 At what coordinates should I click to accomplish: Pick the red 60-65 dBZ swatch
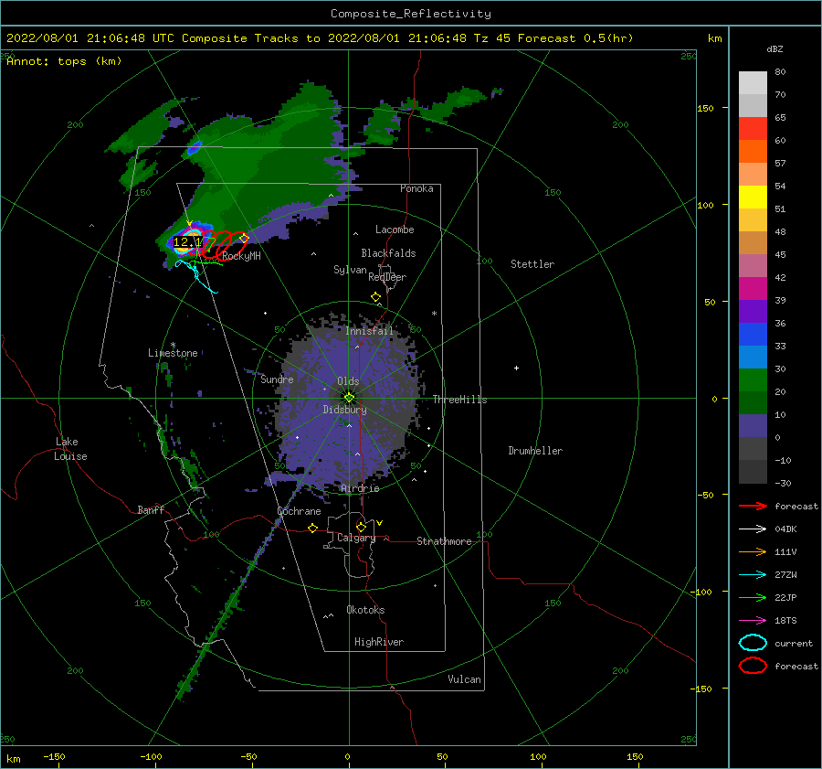[753, 129]
